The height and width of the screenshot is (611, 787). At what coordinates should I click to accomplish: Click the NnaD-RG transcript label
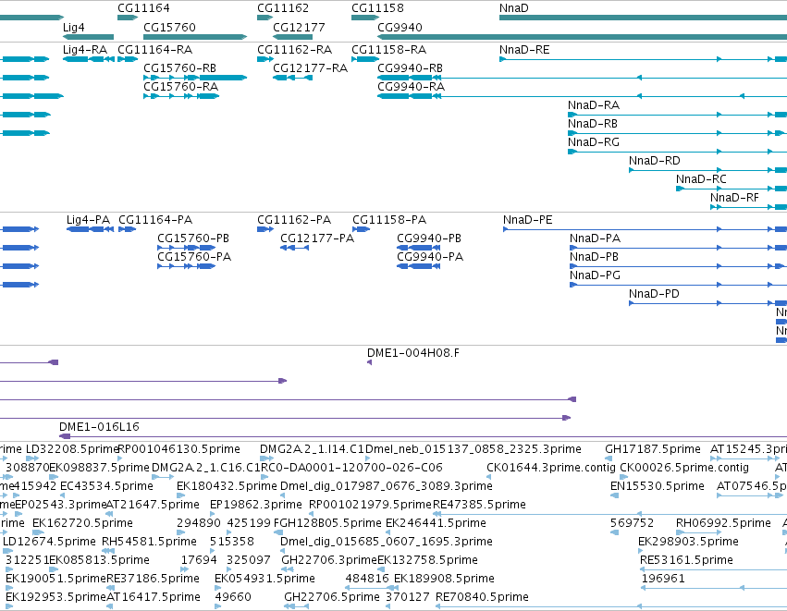pos(594,142)
